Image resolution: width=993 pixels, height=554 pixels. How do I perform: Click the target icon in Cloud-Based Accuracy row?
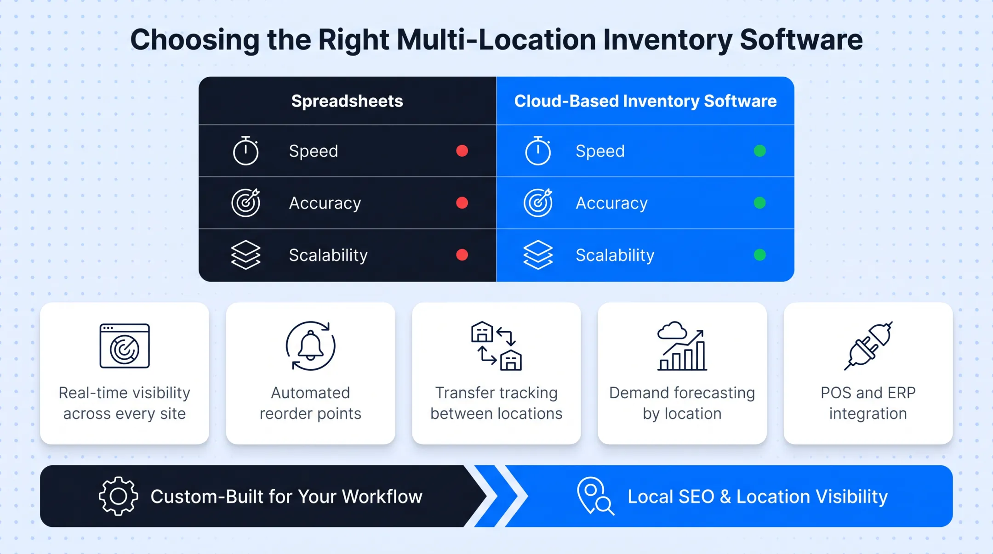(538, 203)
